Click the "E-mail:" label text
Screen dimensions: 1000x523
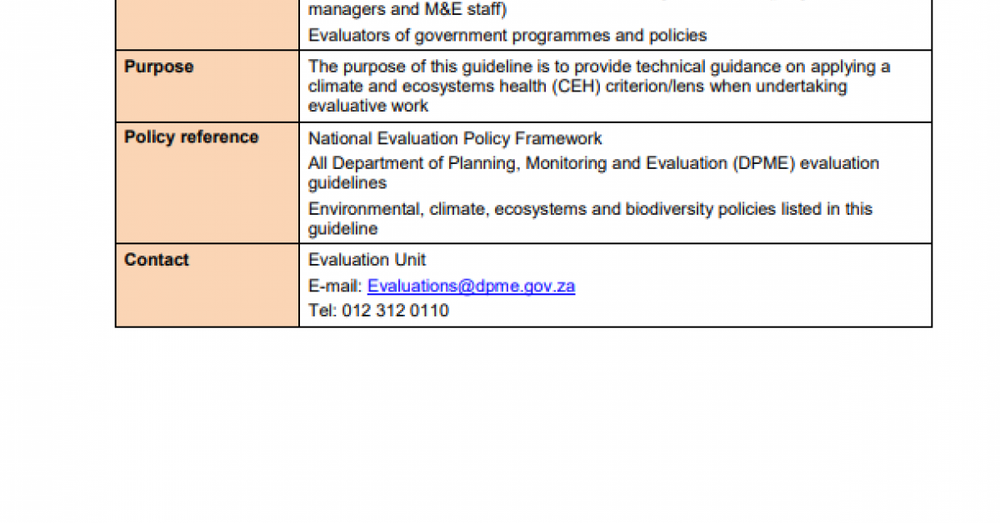(x=335, y=286)
